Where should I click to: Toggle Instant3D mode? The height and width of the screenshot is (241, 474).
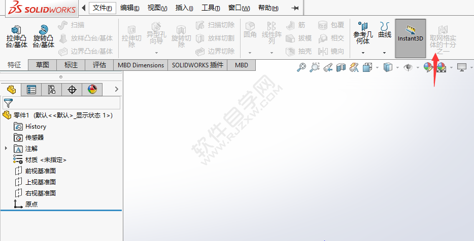(411, 38)
